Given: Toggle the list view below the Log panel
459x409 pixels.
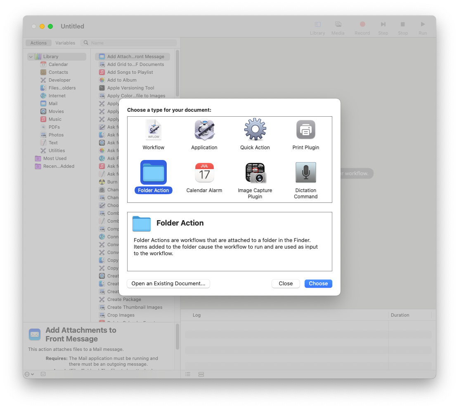Looking at the screenshot, I should click(188, 374).
